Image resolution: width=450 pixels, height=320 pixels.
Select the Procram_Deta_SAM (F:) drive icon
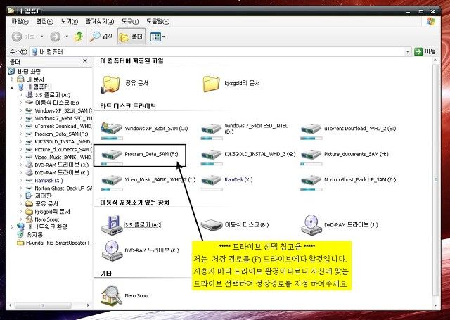[111, 155]
